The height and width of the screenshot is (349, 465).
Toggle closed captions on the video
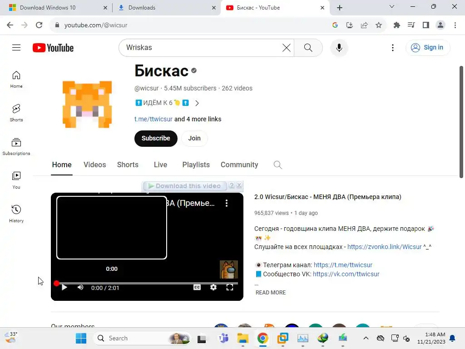(x=197, y=287)
